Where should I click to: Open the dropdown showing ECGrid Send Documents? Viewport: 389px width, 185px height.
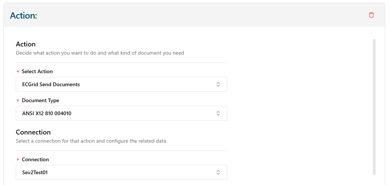tap(112, 84)
